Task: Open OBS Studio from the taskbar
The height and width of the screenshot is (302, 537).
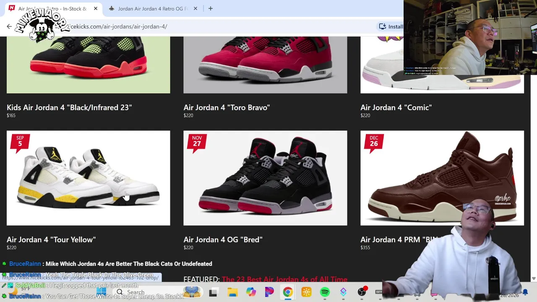Action: pyautogui.click(x=362, y=292)
